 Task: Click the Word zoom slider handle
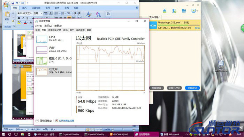(123, 129)
